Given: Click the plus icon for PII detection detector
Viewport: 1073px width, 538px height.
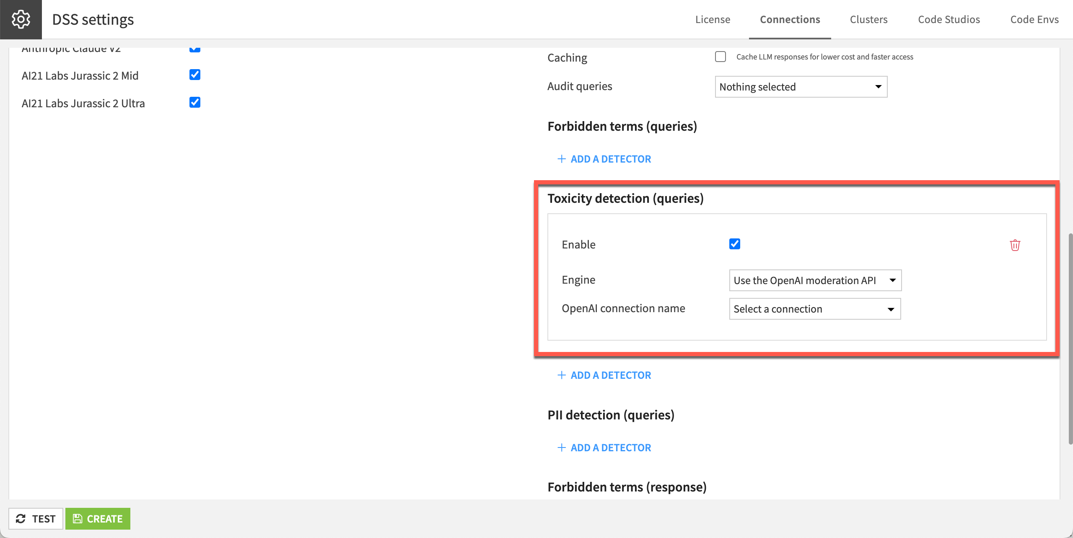Looking at the screenshot, I should pyautogui.click(x=562, y=447).
